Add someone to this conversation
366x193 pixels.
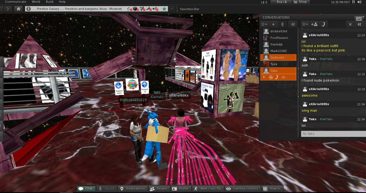click(314, 24)
